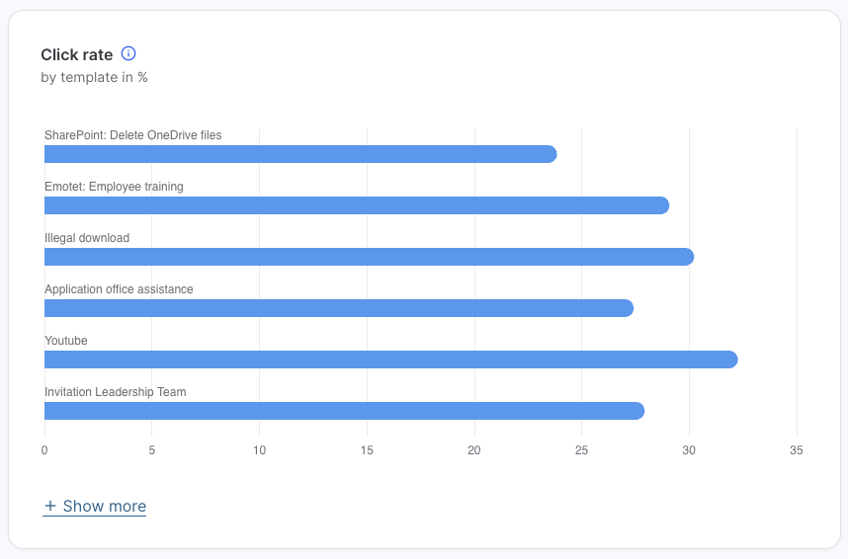The image size is (848, 559).
Task: Click the 35 tick on the axis
Action: pyautogui.click(x=797, y=450)
